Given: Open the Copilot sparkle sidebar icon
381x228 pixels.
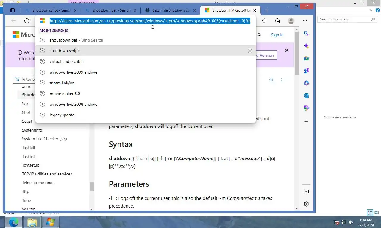Looking at the screenshot, I should click(306, 46).
